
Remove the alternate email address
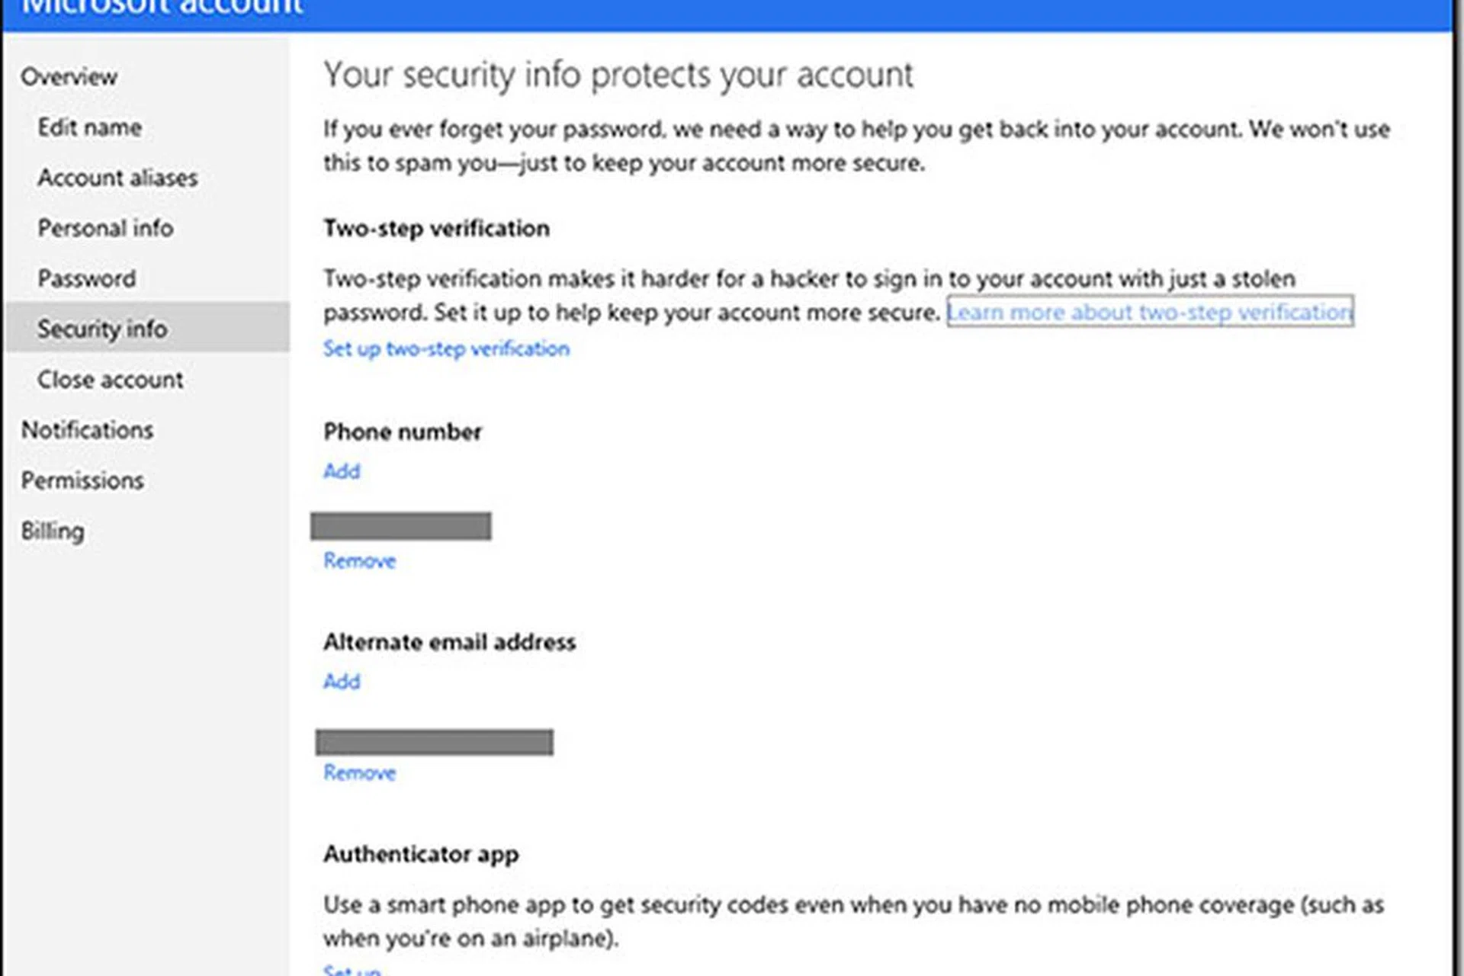[x=358, y=772]
